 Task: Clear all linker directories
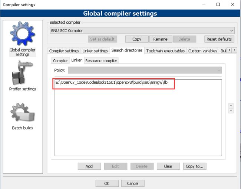pos(168,166)
